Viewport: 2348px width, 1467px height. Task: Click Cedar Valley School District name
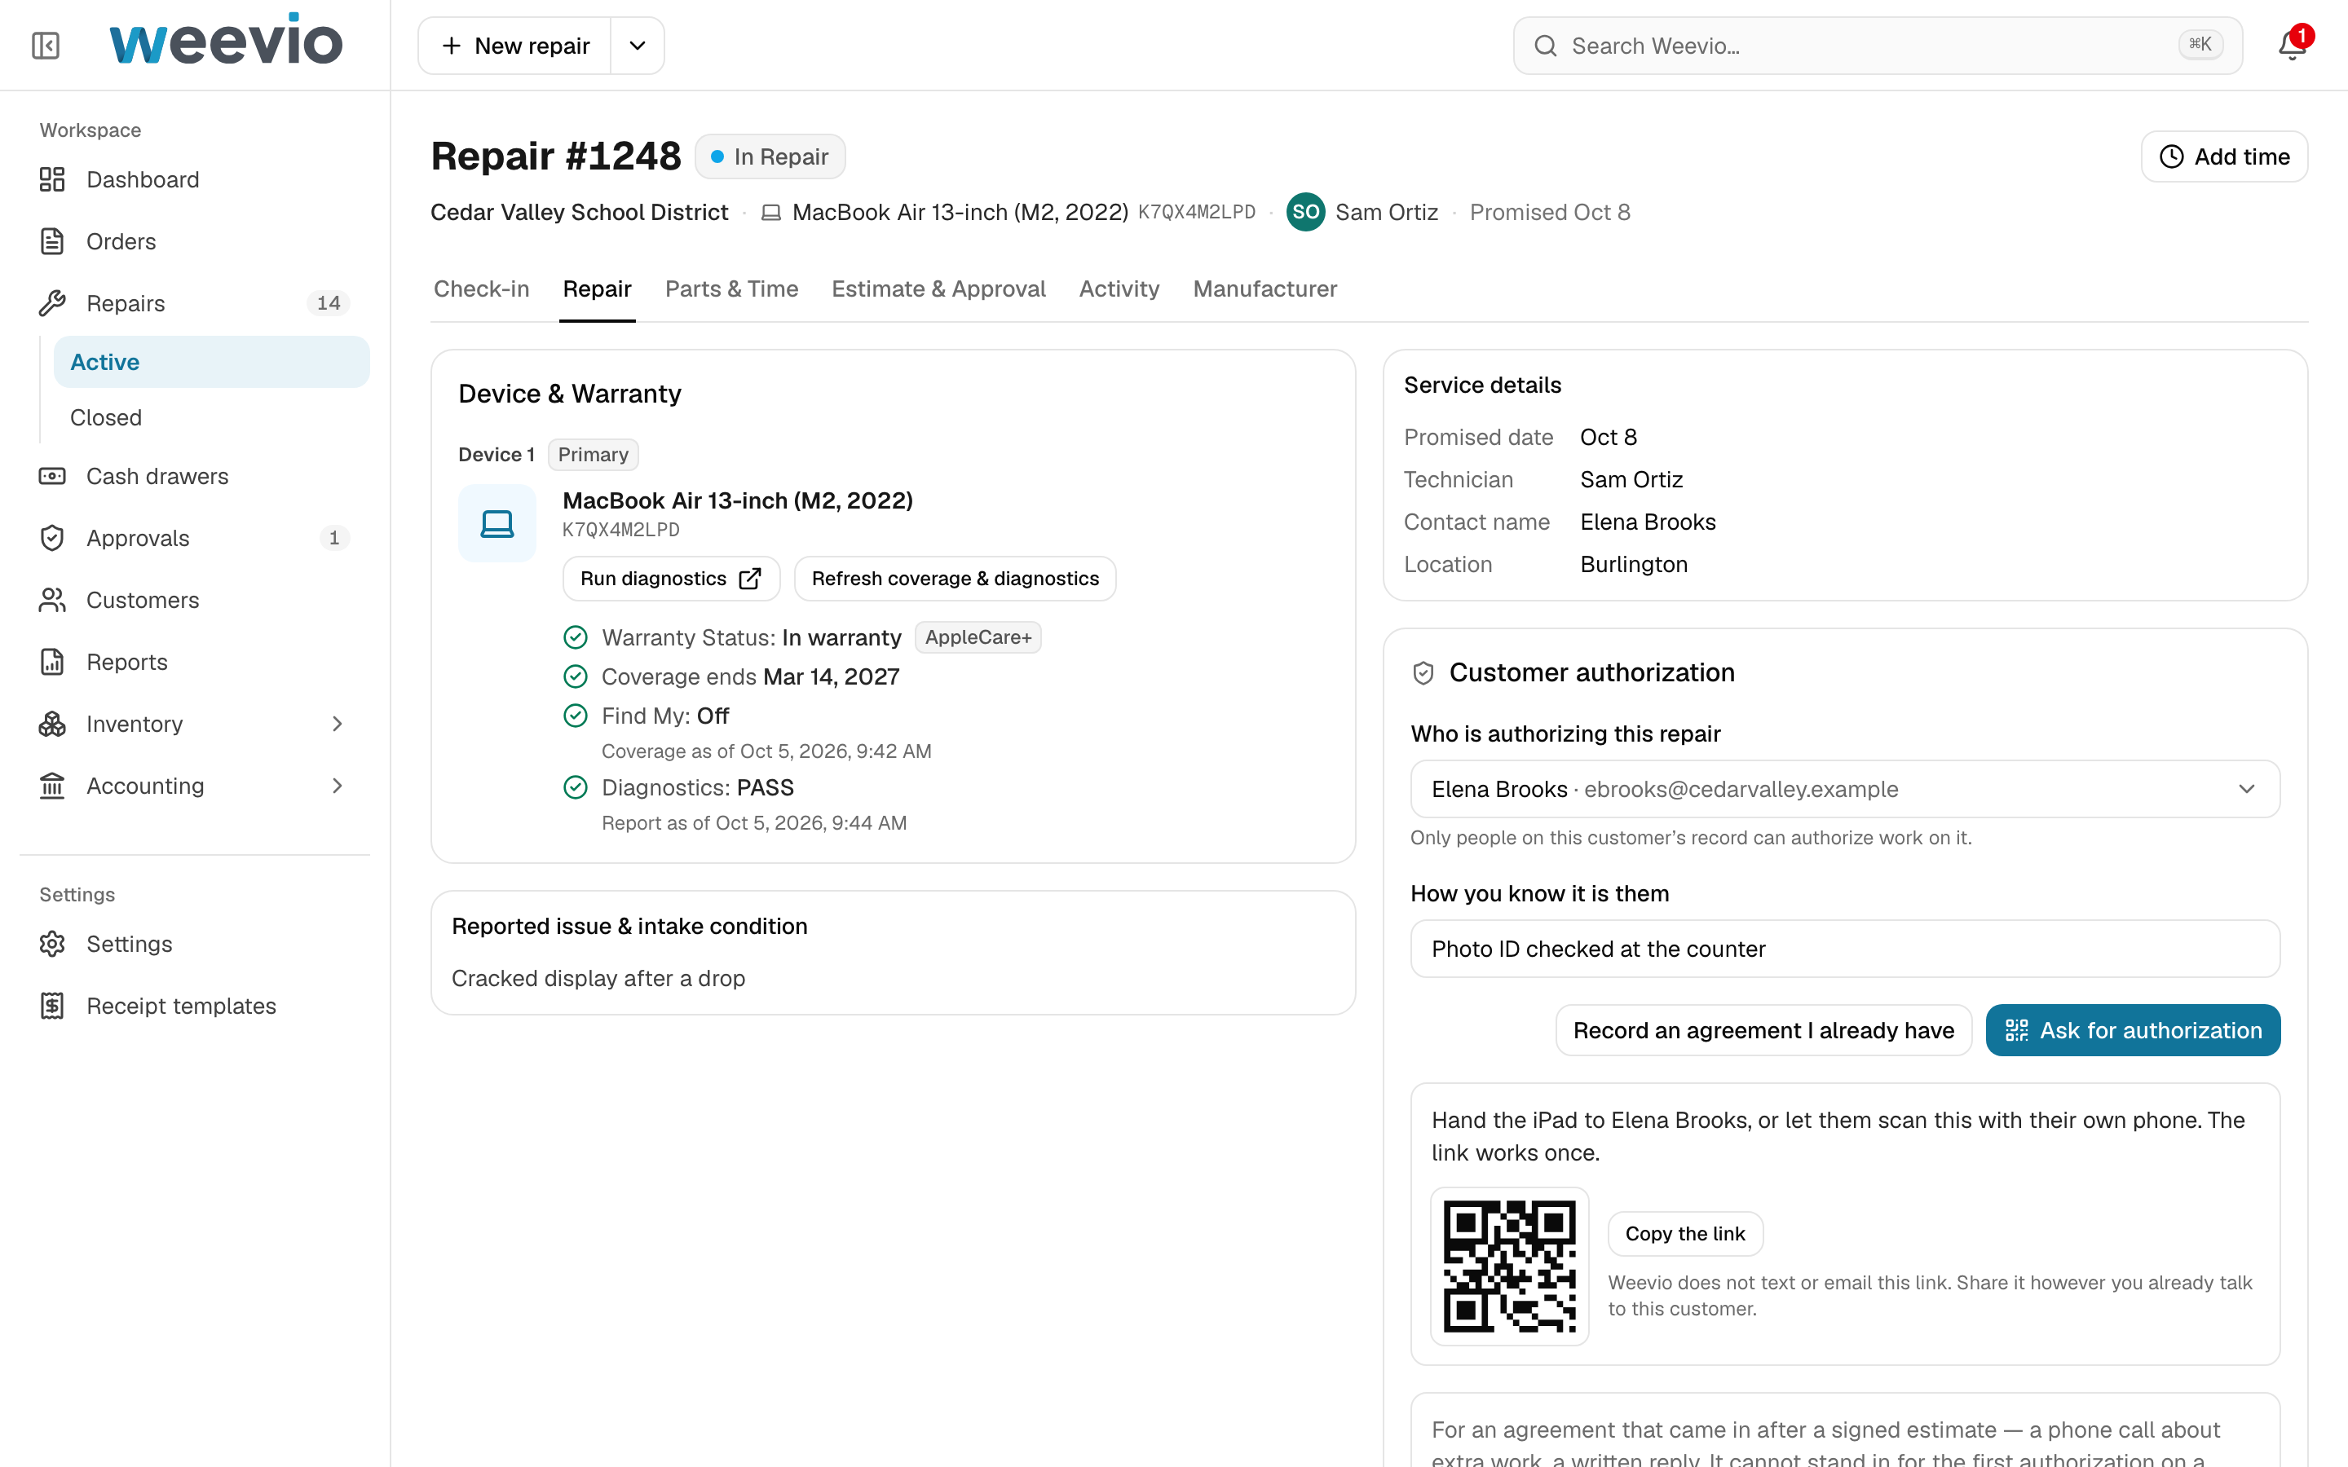click(x=579, y=213)
